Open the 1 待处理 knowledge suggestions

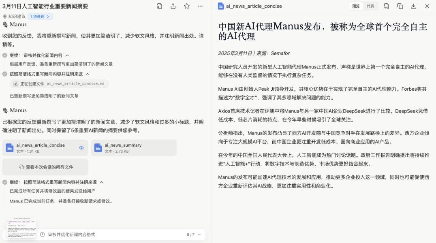(x=40, y=17)
